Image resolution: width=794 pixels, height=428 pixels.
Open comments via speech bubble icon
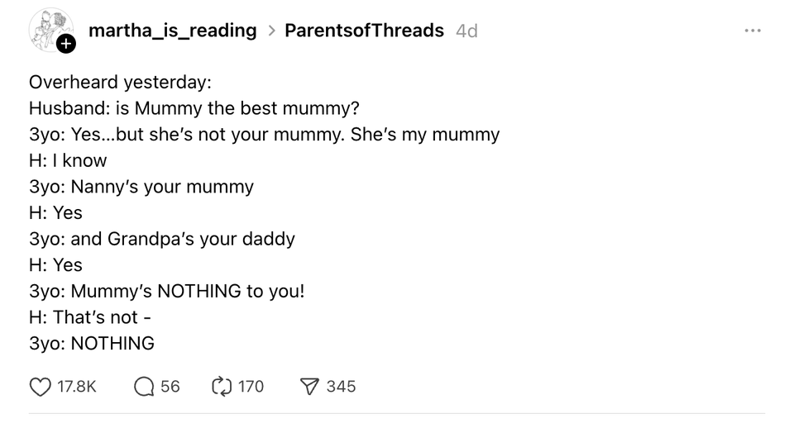pos(144,387)
